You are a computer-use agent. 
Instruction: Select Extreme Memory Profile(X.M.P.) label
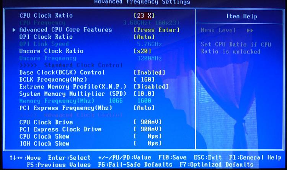click(x=73, y=87)
